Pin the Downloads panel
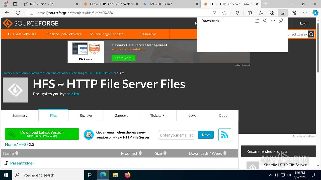This screenshot has height=180, width=321. (281, 21)
